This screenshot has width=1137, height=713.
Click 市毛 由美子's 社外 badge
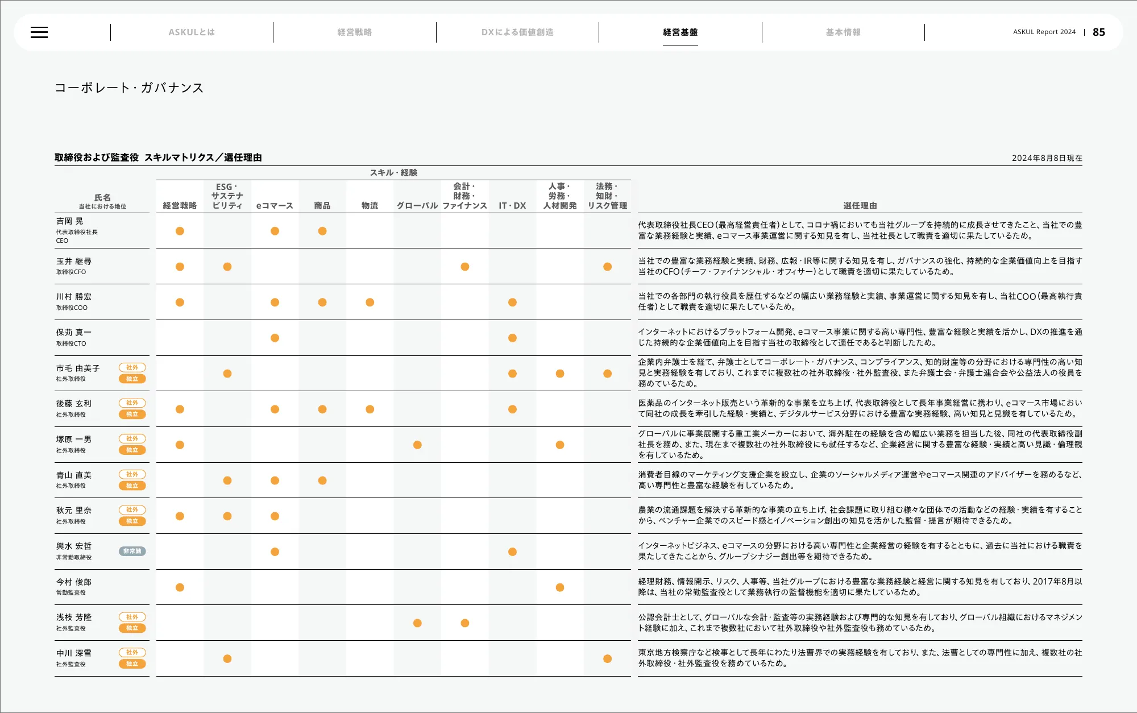click(132, 367)
